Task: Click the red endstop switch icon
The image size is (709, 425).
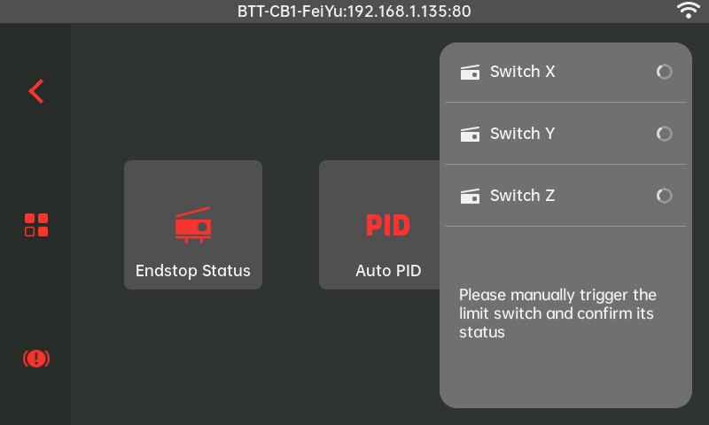Action: pyautogui.click(x=193, y=225)
